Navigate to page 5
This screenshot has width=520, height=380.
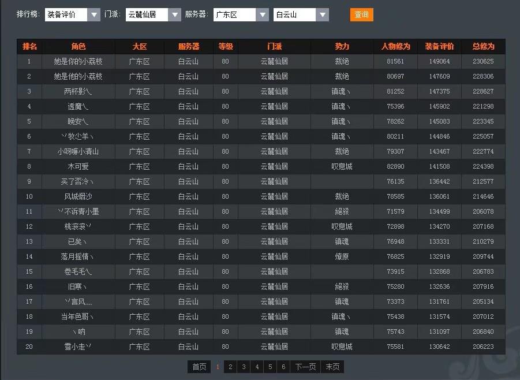tap(270, 367)
